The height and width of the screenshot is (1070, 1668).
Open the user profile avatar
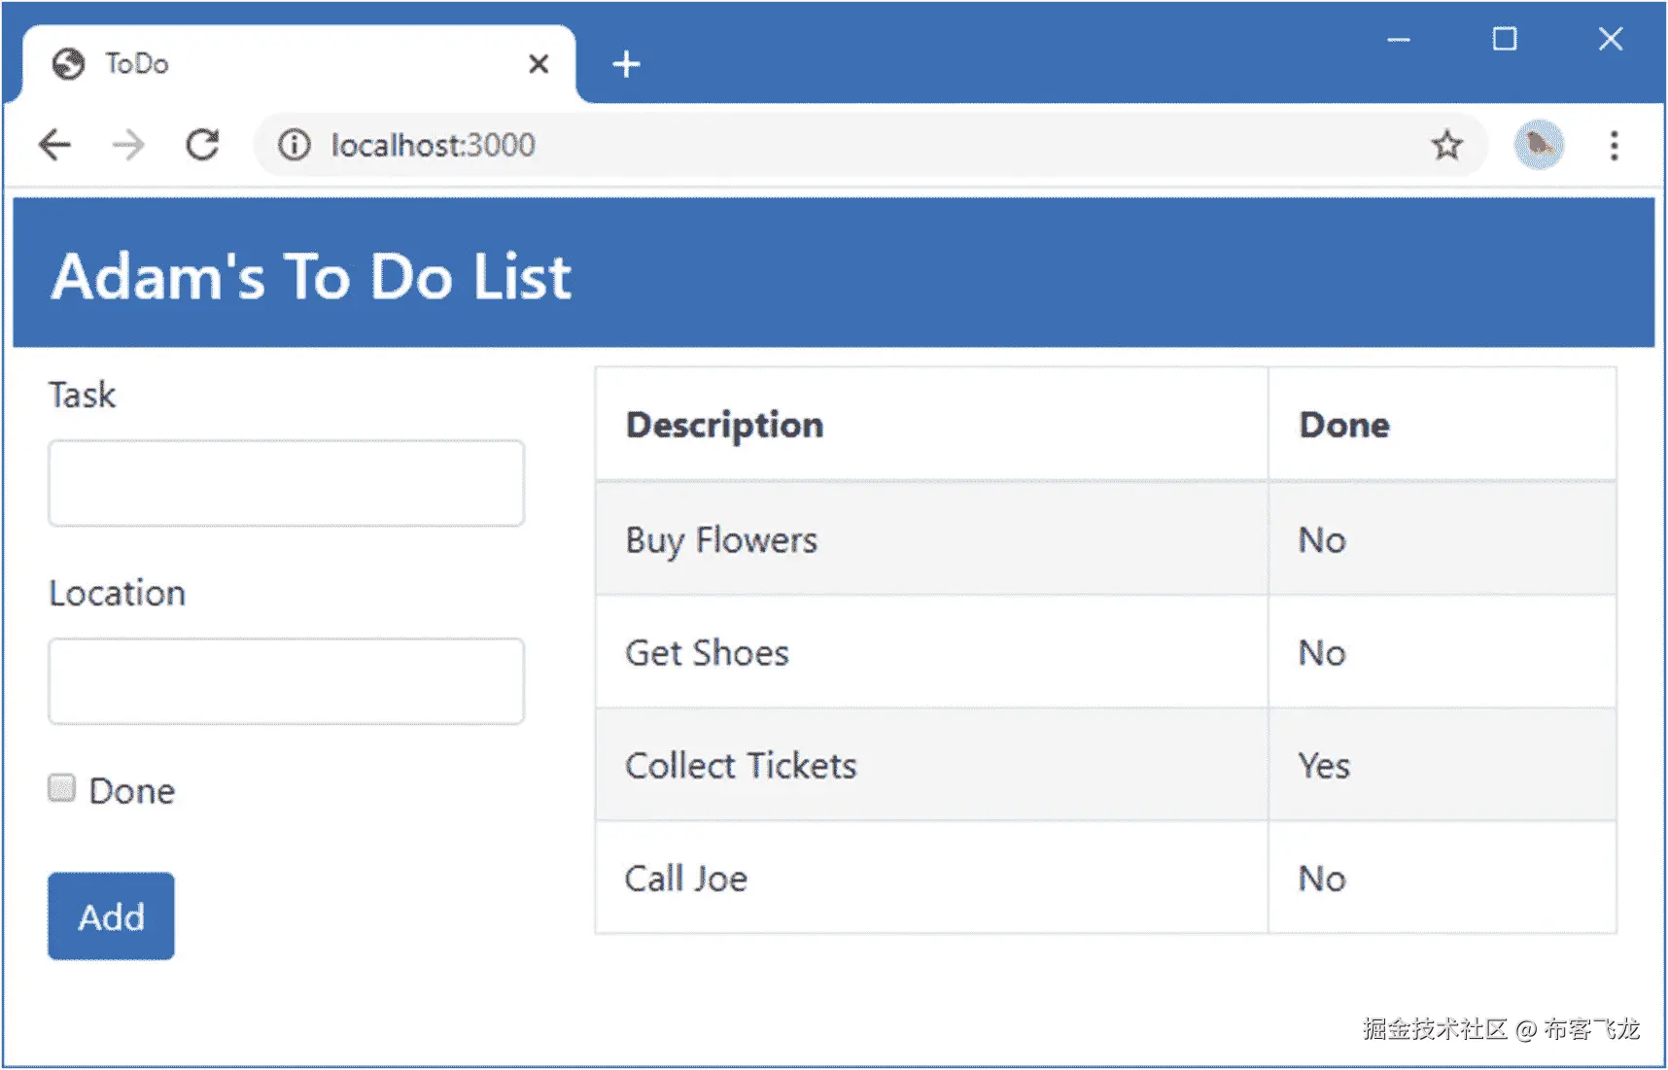[x=1538, y=146]
